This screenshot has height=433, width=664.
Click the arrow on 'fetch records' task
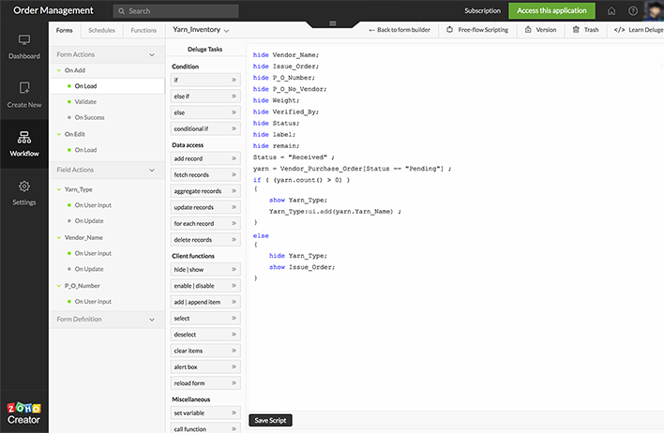click(x=234, y=174)
